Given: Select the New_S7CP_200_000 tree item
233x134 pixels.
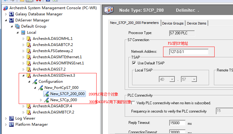Looking at the screenshot, I should pos(67,94).
